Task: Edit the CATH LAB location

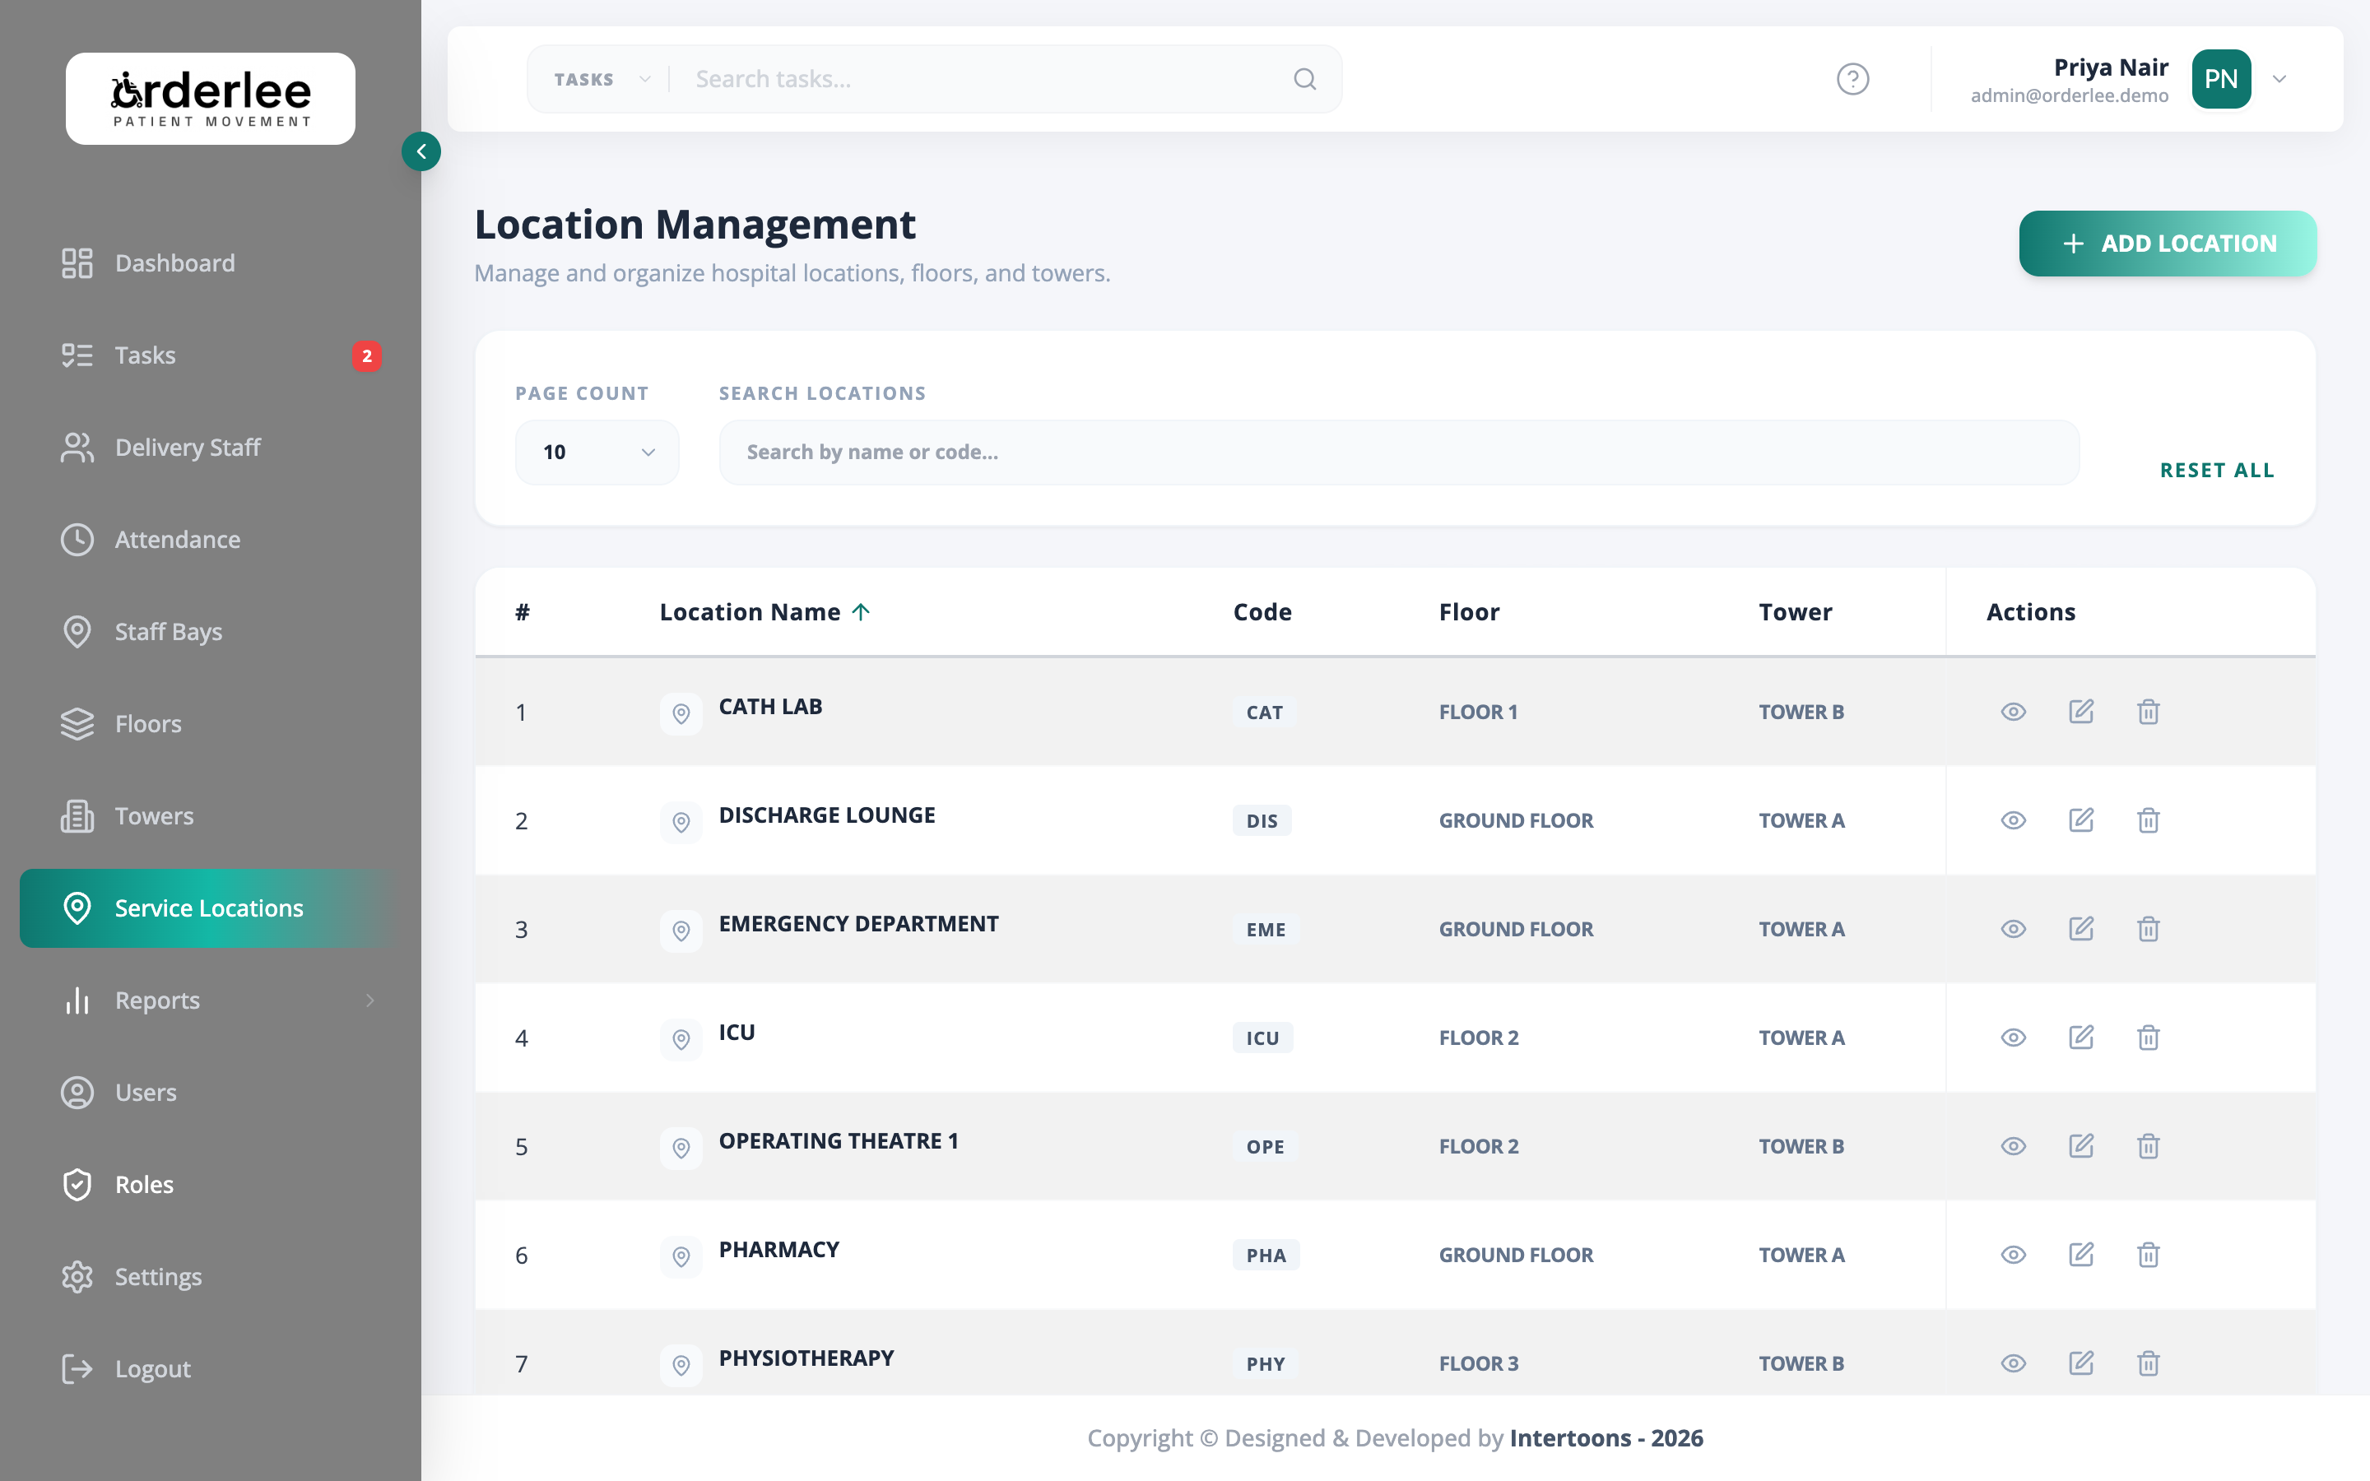Action: [x=2081, y=712]
